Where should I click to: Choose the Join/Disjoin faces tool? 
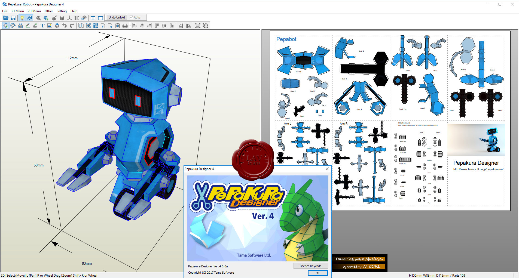pos(20,26)
